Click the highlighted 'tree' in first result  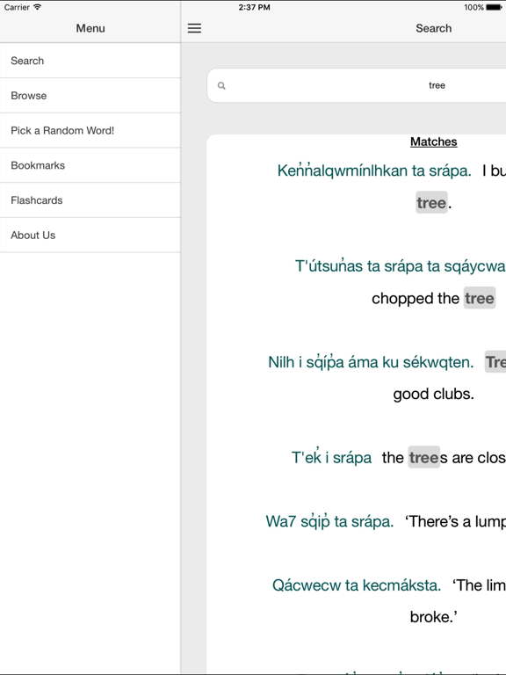431,202
